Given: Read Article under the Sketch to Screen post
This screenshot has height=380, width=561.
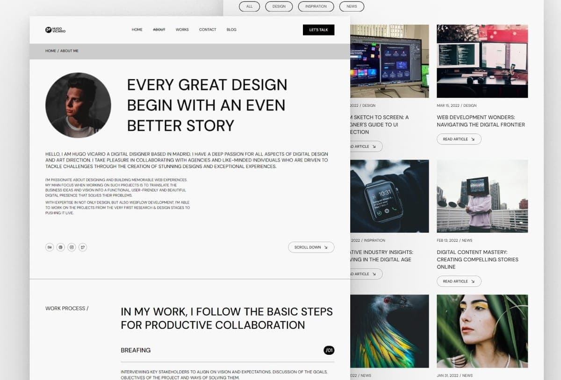Looking at the screenshot, I should [366, 147].
